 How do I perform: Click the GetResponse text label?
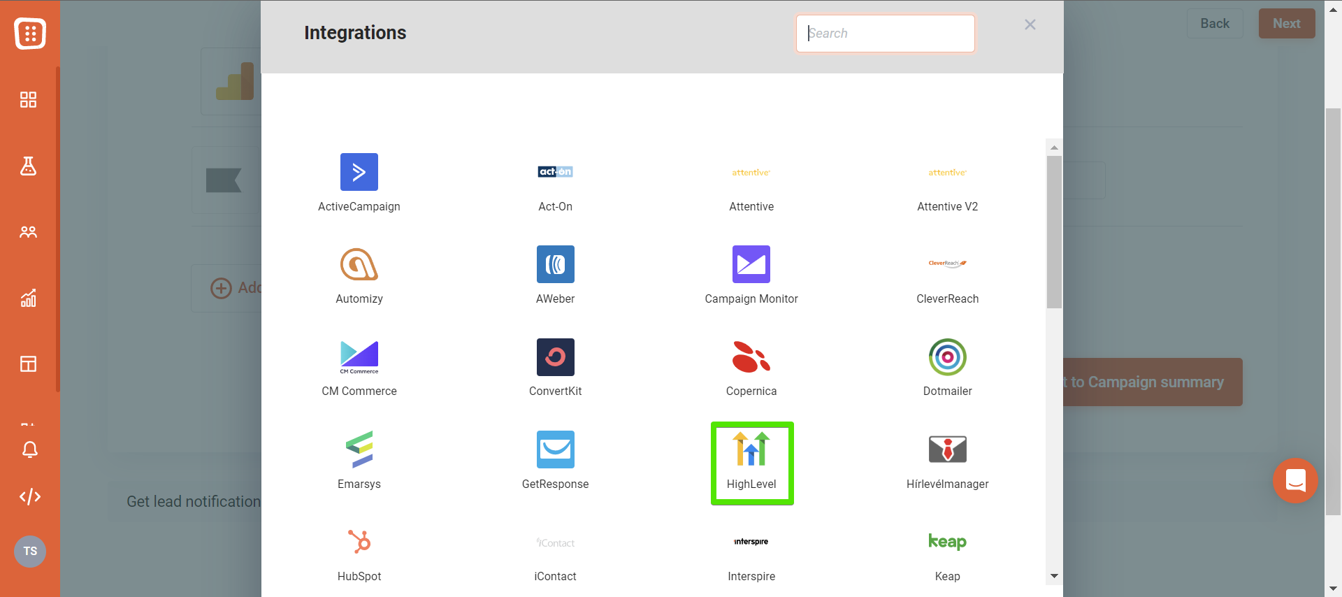pos(555,484)
